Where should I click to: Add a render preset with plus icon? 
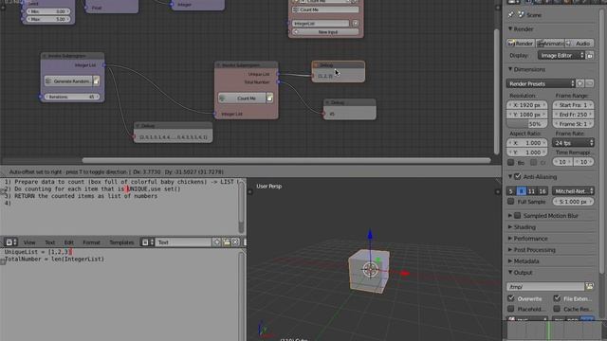pyautogui.click(x=580, y=84)
